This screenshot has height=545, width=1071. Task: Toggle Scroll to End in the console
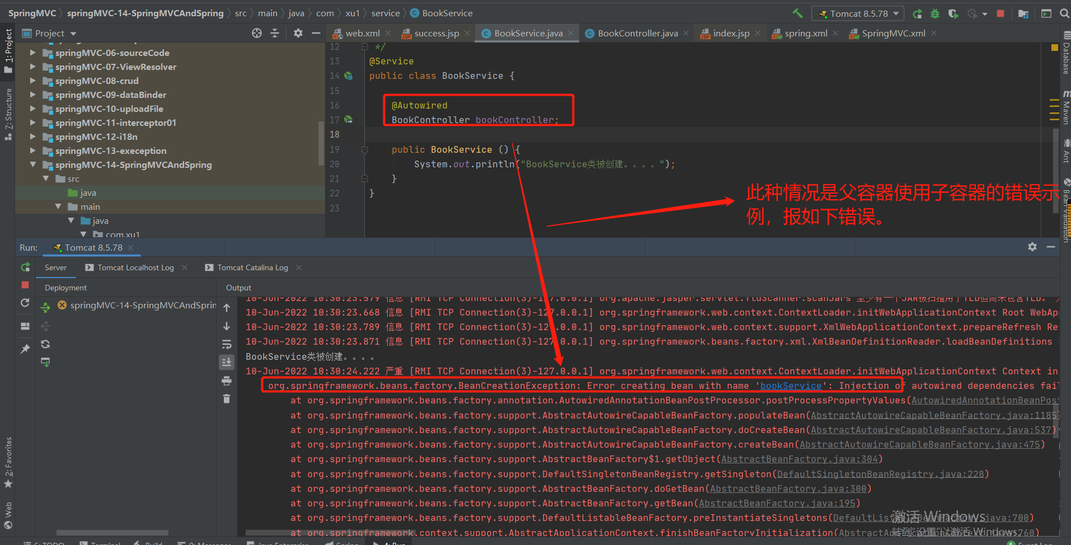point(227,362)
